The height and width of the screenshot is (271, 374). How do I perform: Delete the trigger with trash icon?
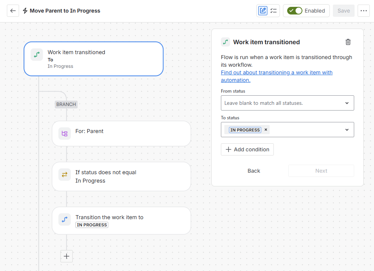[348, 42]
